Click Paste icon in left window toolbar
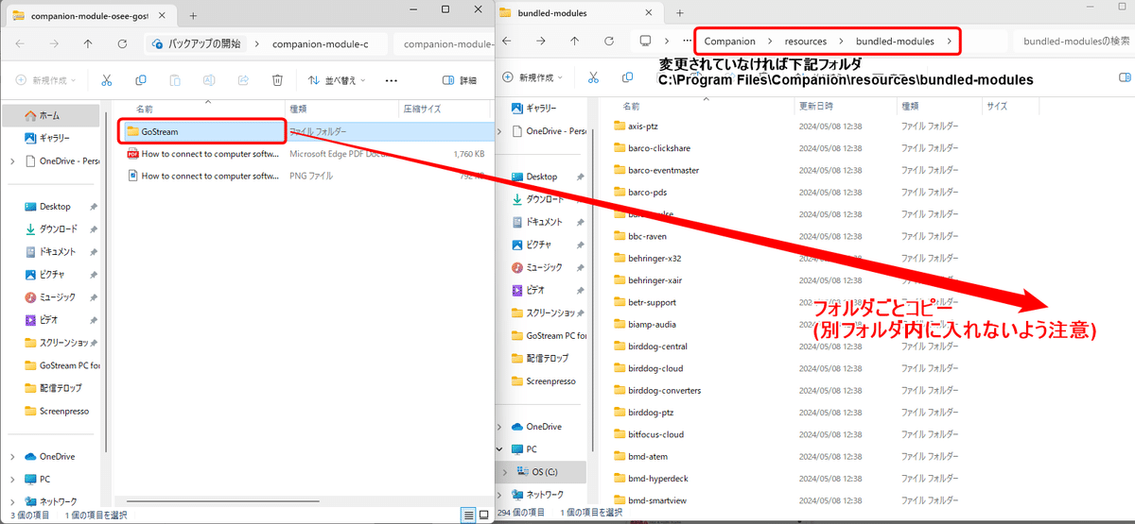The width and height of the screenshot is (1135, 524). pyautogui.click(x=175, y=80)
